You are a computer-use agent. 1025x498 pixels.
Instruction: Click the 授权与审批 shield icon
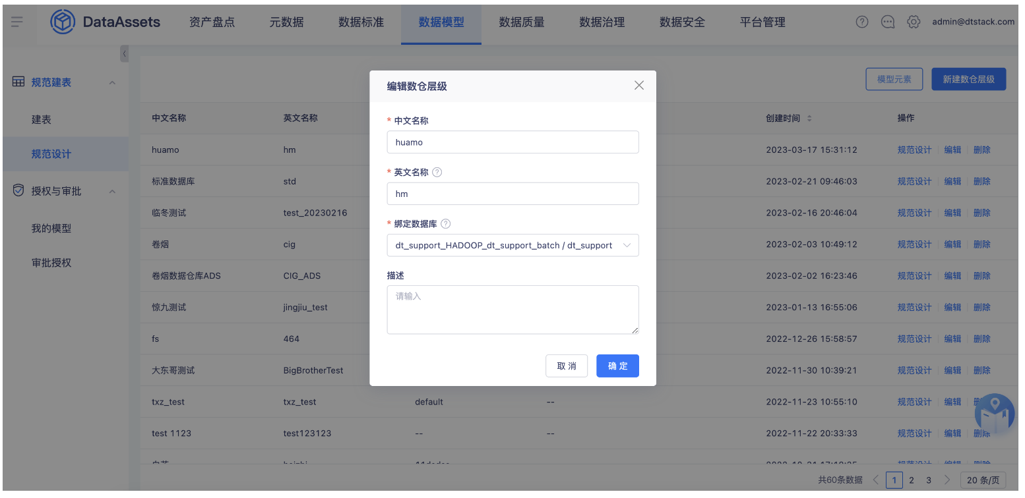tap(18, 190)
